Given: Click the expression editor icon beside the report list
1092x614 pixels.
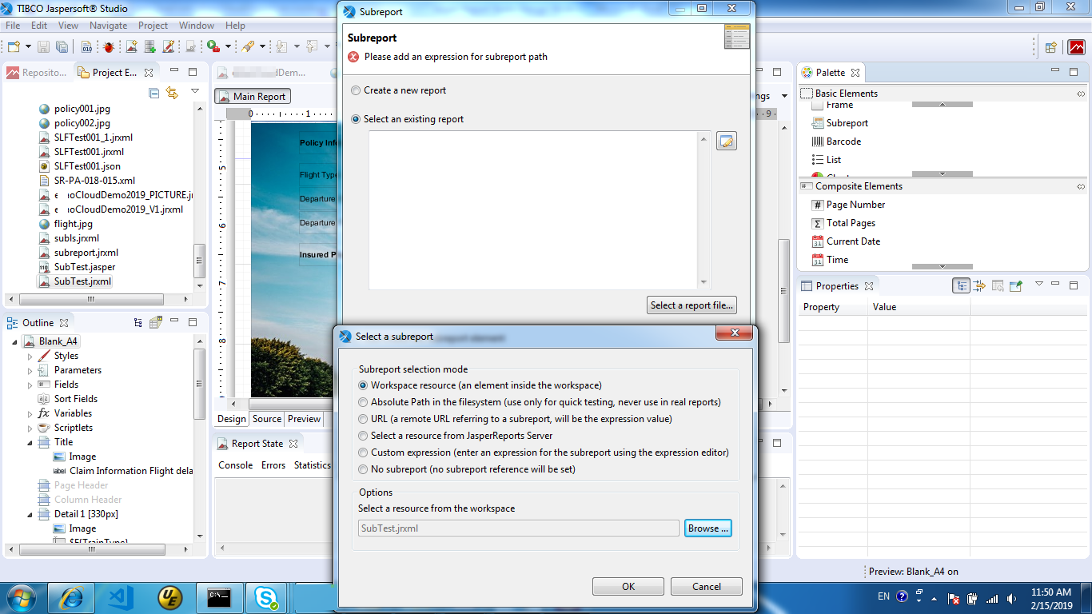Looking at the screenshot, I should click(726, 142).
